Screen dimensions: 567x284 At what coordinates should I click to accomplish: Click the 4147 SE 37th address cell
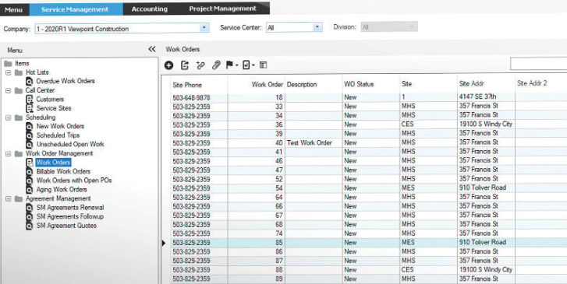point(486,96)
